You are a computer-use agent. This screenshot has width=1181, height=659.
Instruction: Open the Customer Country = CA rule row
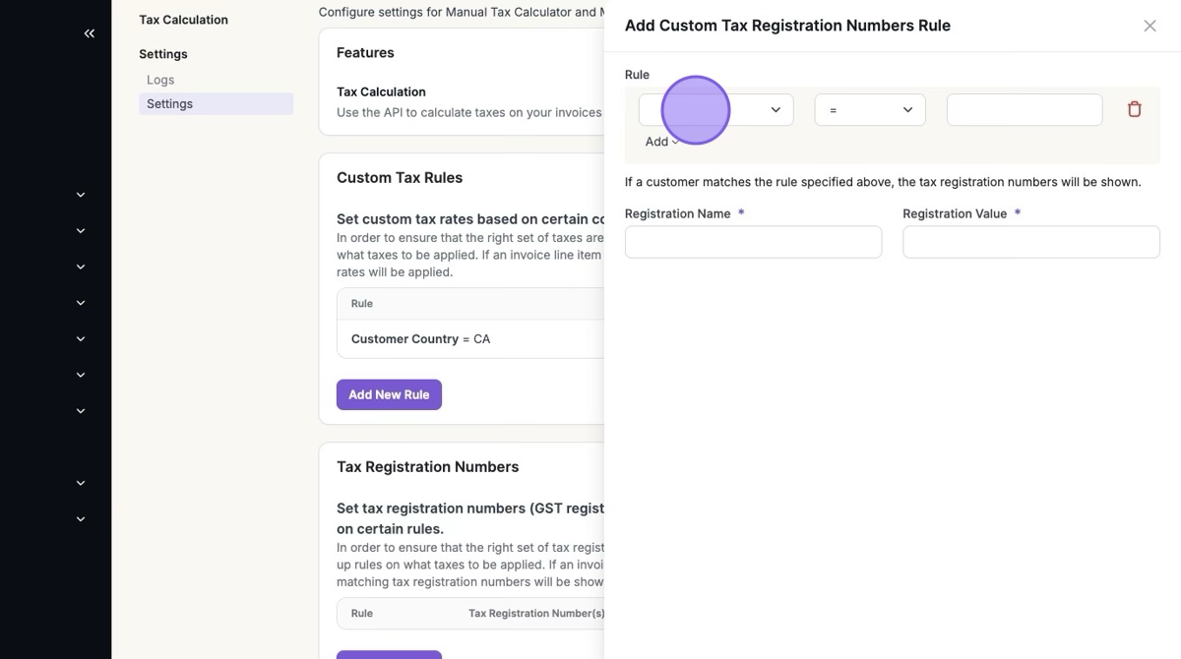click(470, 338)
